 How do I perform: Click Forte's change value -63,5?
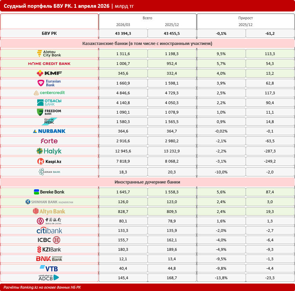(x=270, y=141)
